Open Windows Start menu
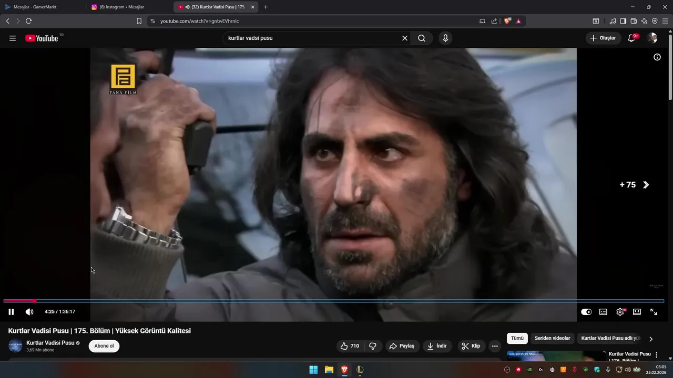 pos(313,370)
